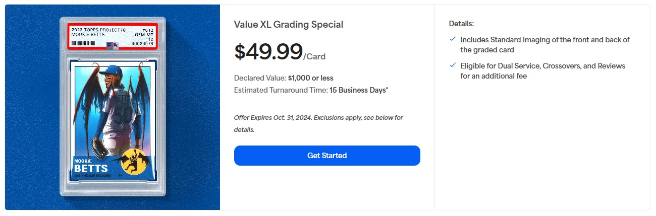Click the Mookie Betts nameplate on the card
656x216 pixels.
pos(91,165)
